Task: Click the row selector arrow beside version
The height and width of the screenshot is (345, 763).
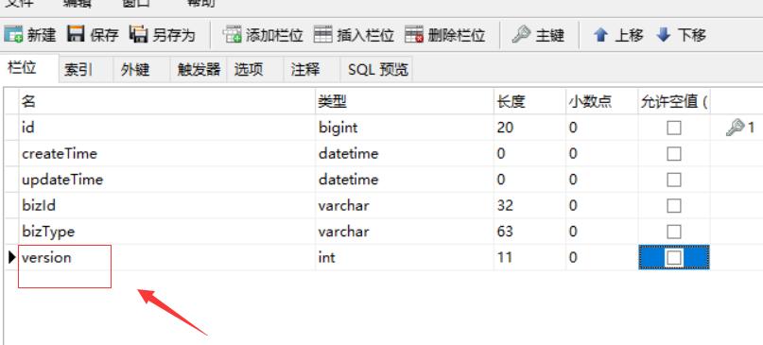Action: [12, 257]
